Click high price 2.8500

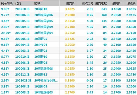(x=116, y=21)
